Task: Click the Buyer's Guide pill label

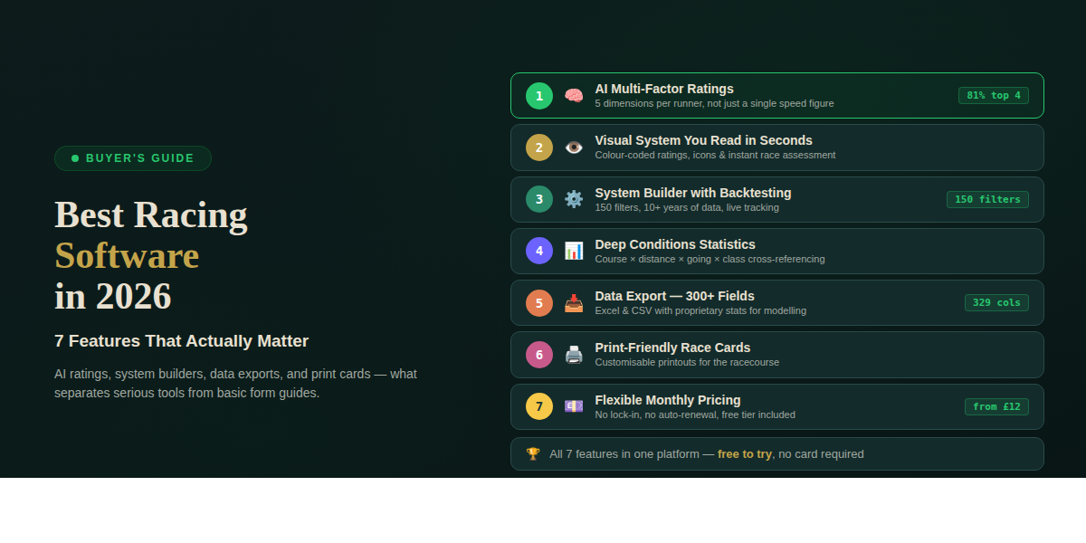Action: pyautogui.click(x=133, y=158)
